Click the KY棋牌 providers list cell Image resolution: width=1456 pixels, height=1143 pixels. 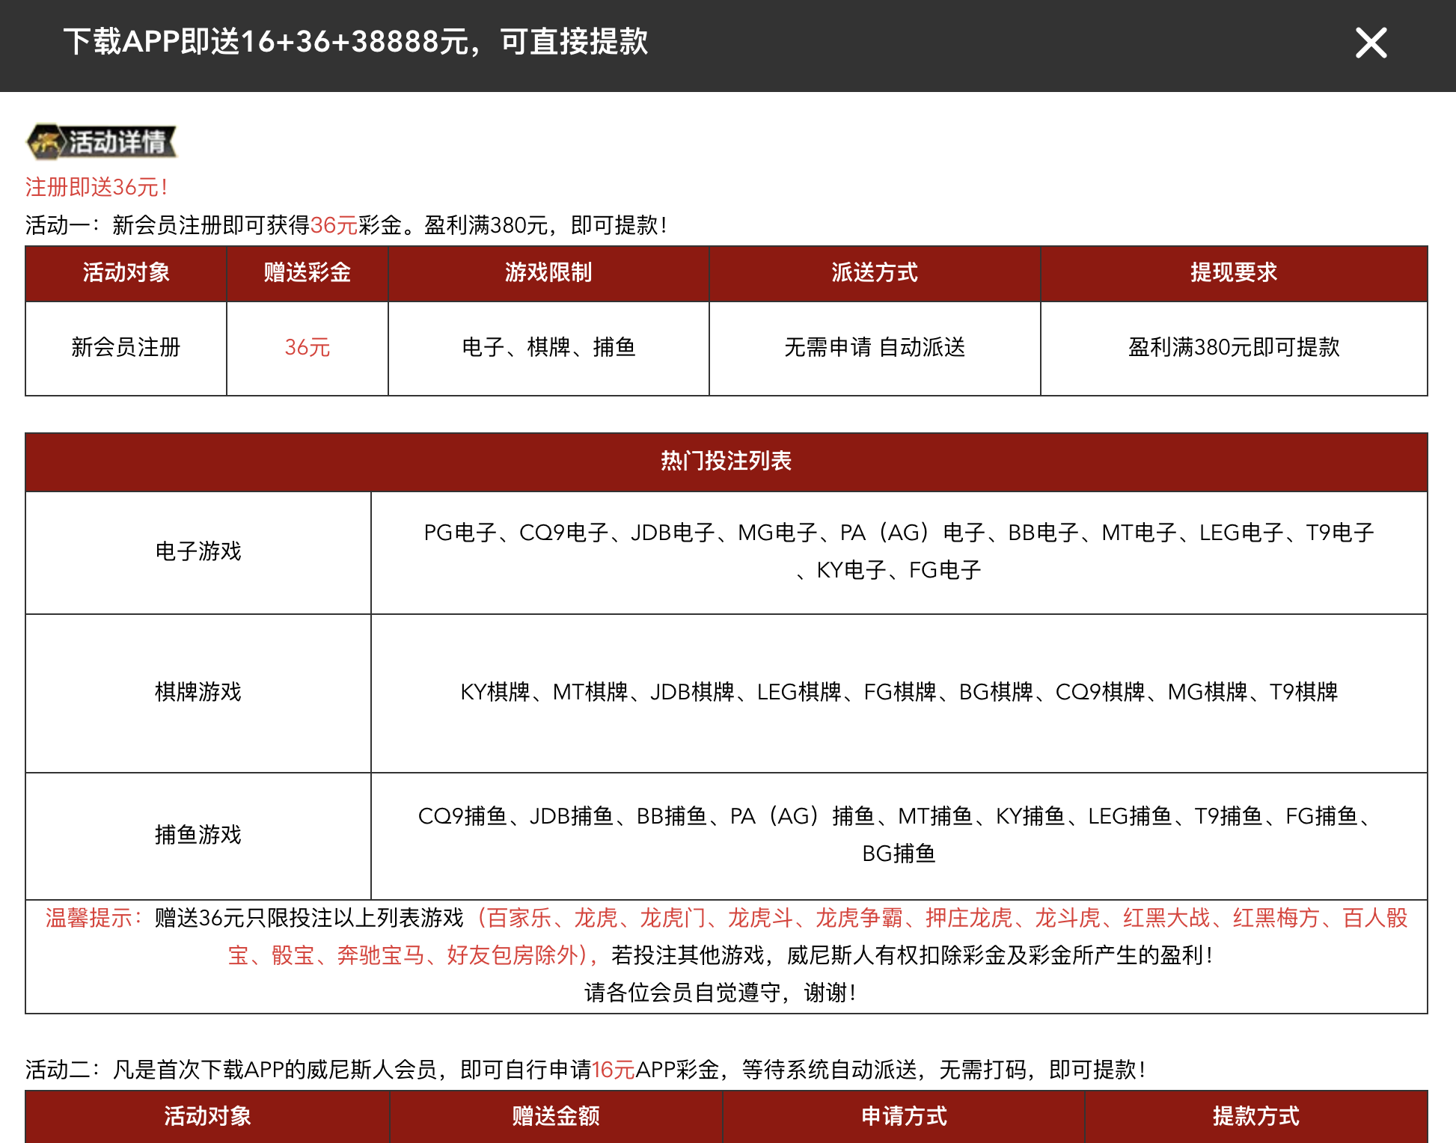click(899, 693)
